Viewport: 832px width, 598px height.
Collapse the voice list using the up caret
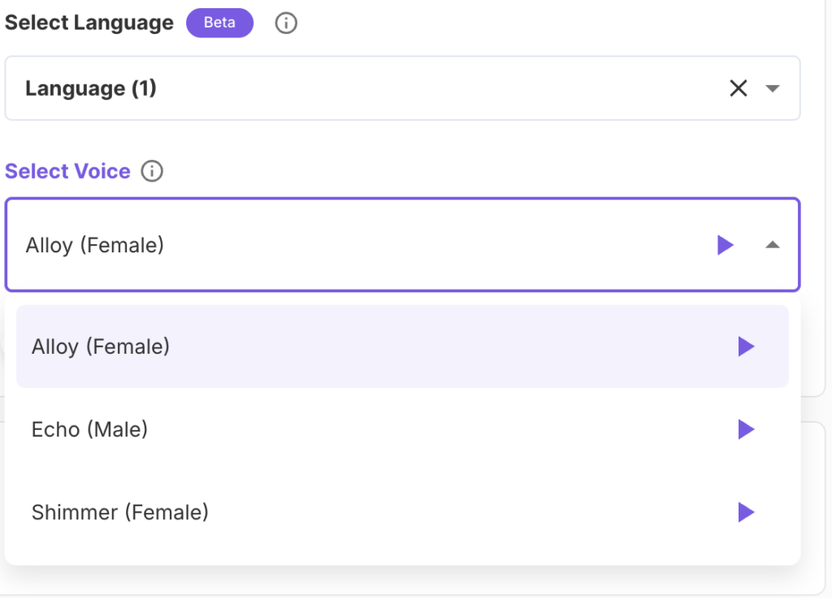click(x=773, y=245)
